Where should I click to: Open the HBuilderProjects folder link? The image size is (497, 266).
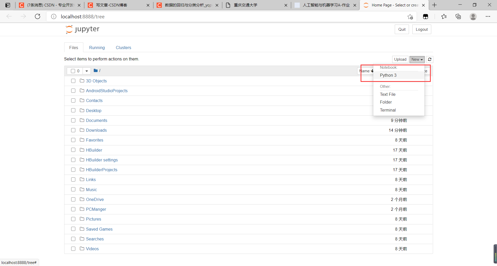pos(102,170)
